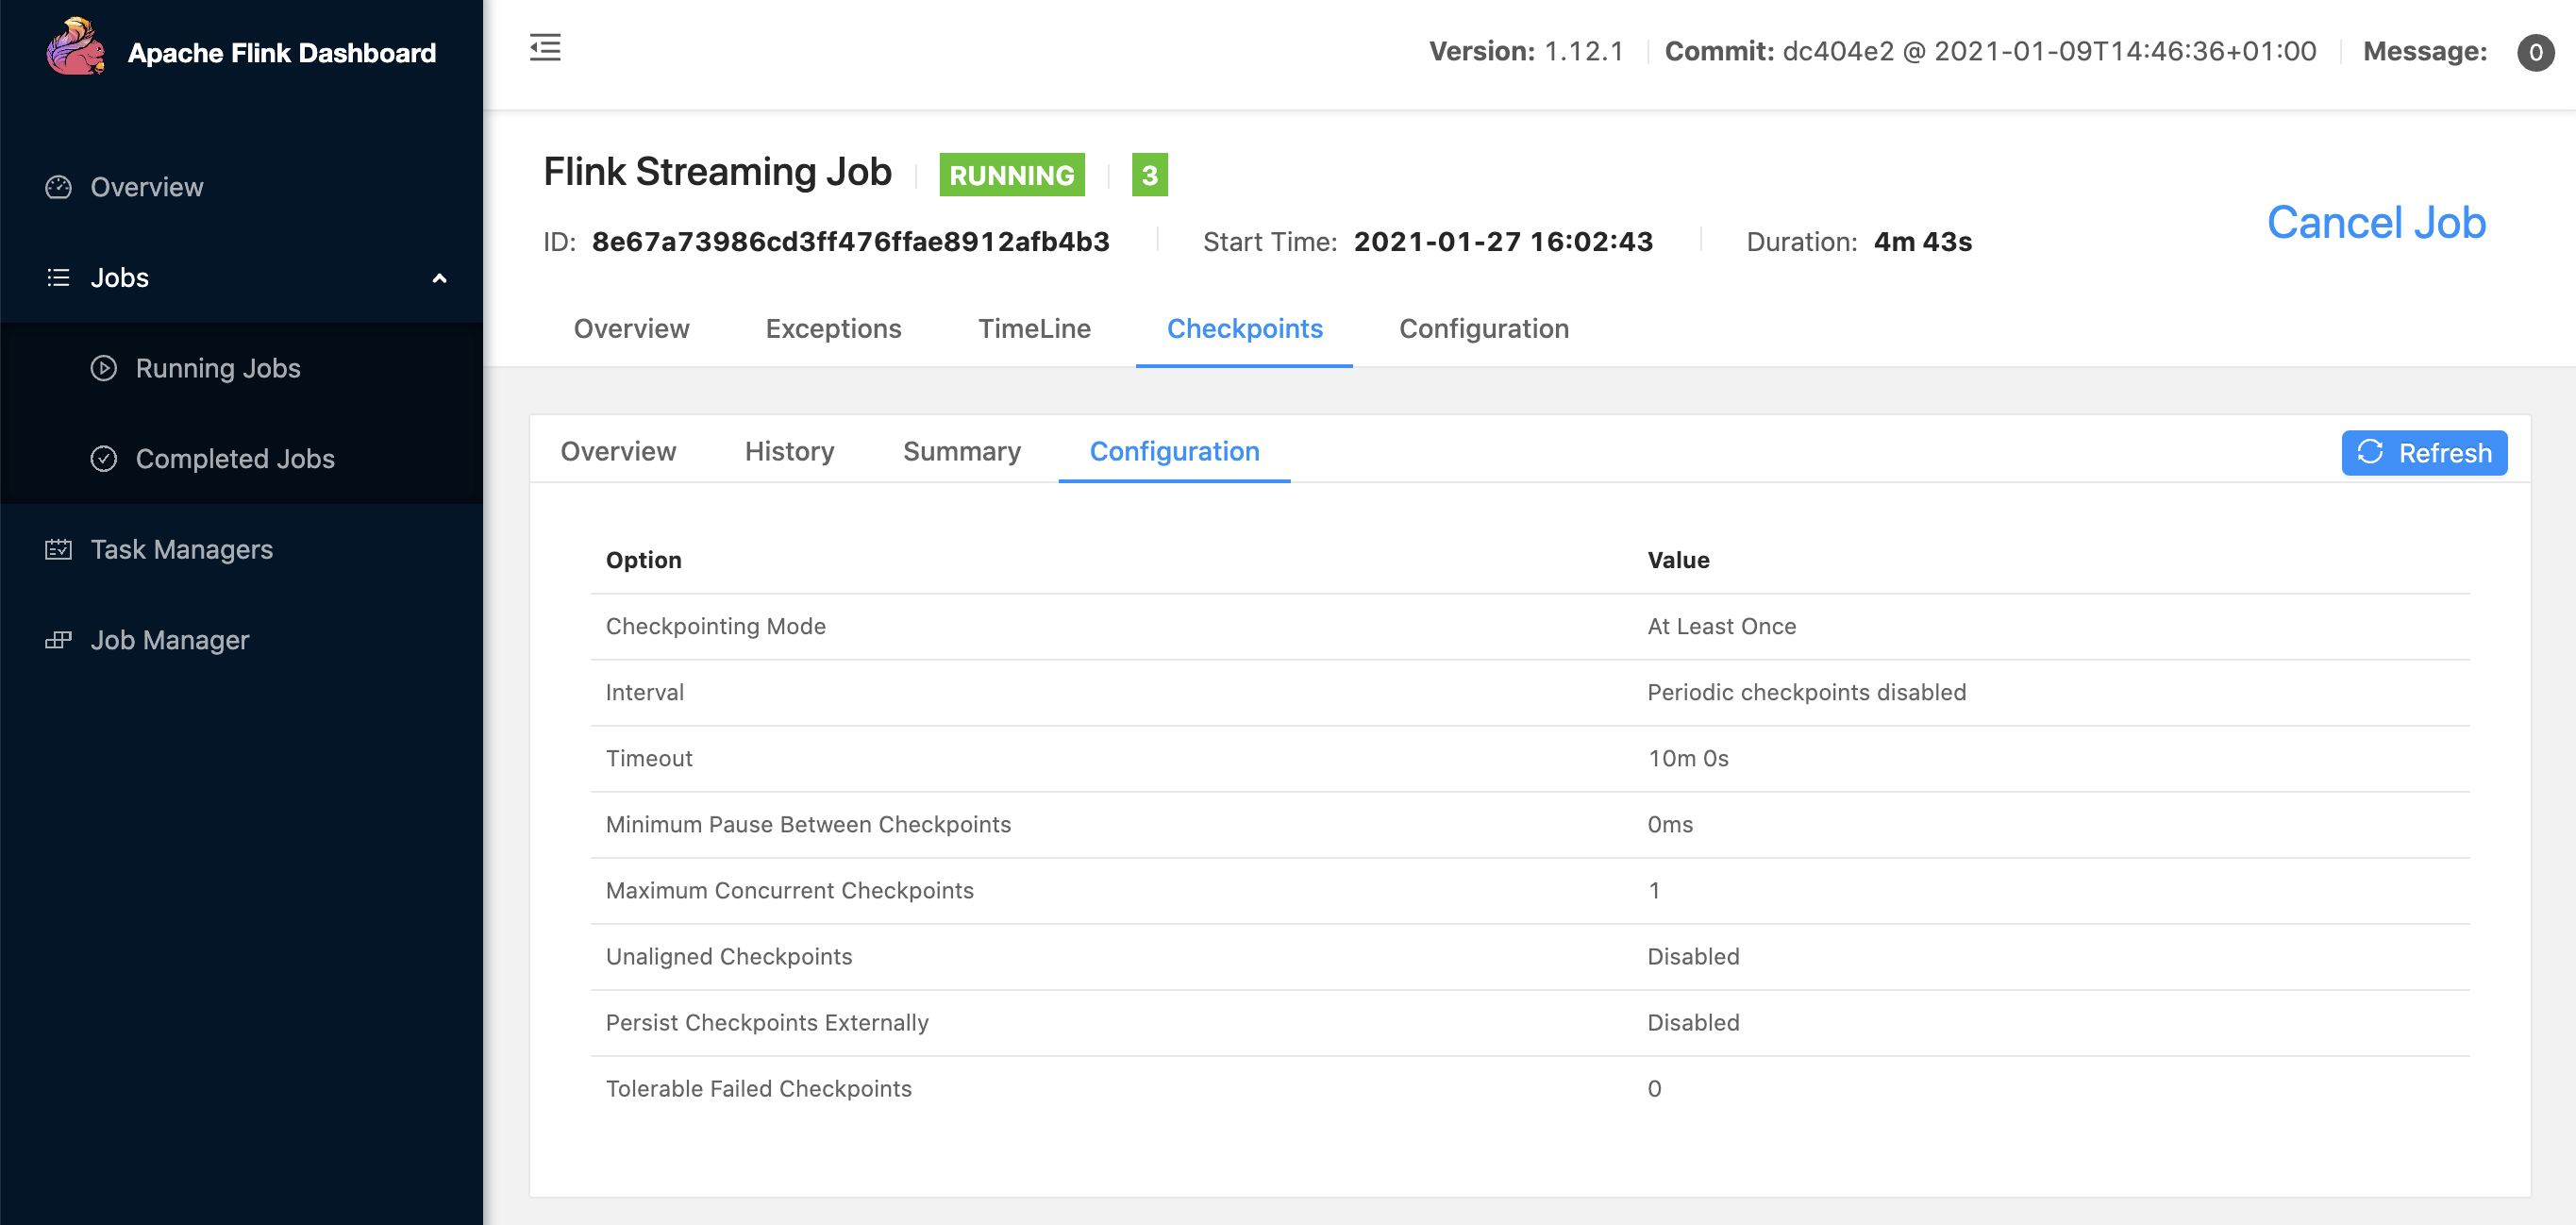2576x1225 pixels.
Task: Select the checkpoint History subtab
Action: tap(789, 452)
